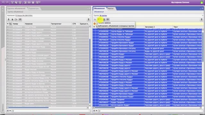Toggle the table view icon in groups toolbar
205x115 pixels.
coord(20,19)
